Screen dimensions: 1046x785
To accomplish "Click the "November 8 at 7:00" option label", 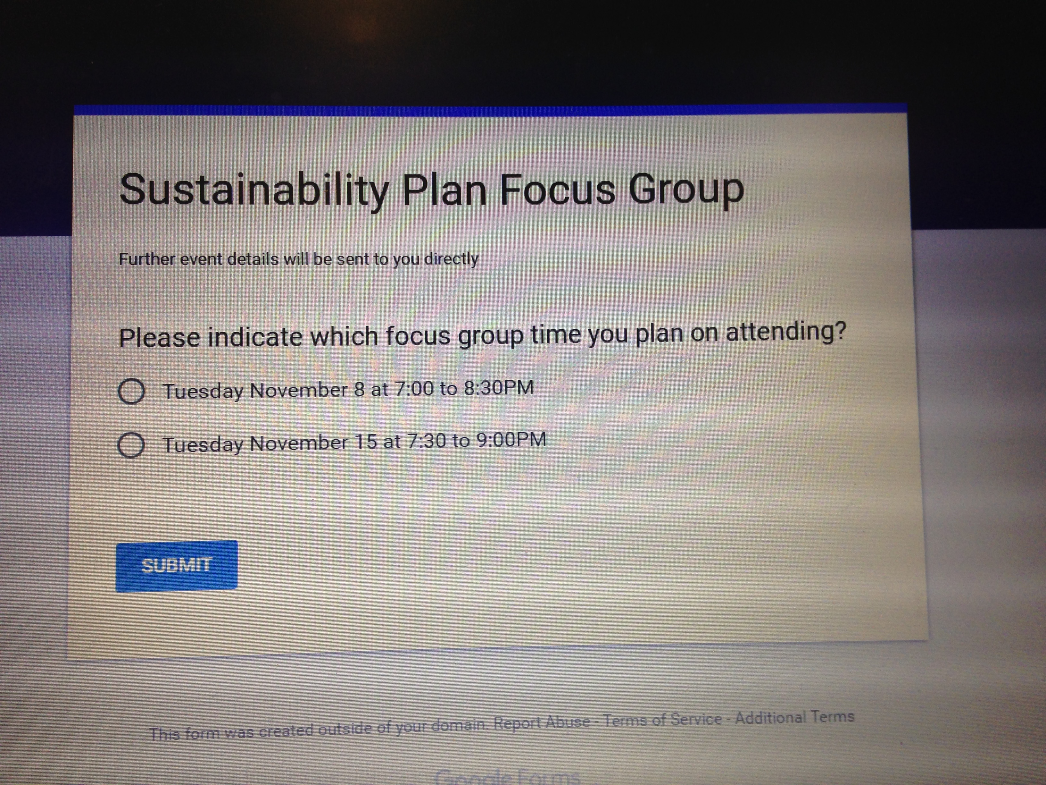I will (348, 390).
